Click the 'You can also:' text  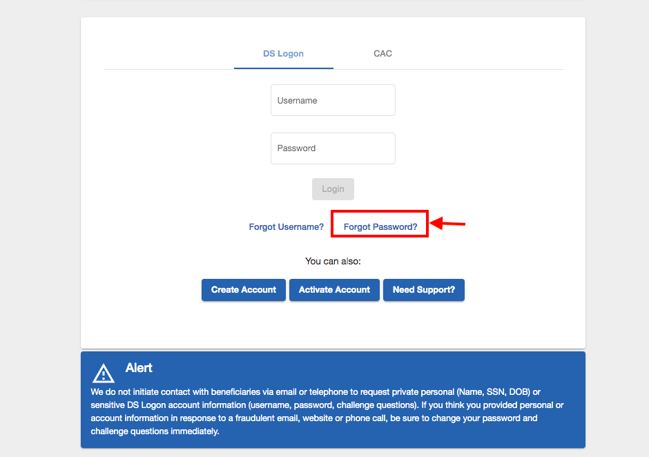tap(333, 261)
